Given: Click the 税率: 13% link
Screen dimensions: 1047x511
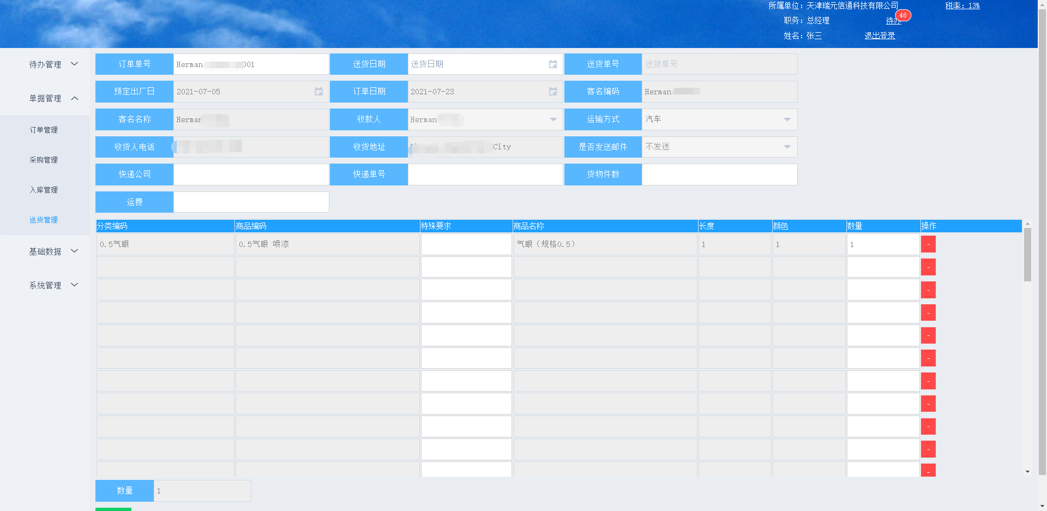Looking at the screenshot, I should point(962,5).
